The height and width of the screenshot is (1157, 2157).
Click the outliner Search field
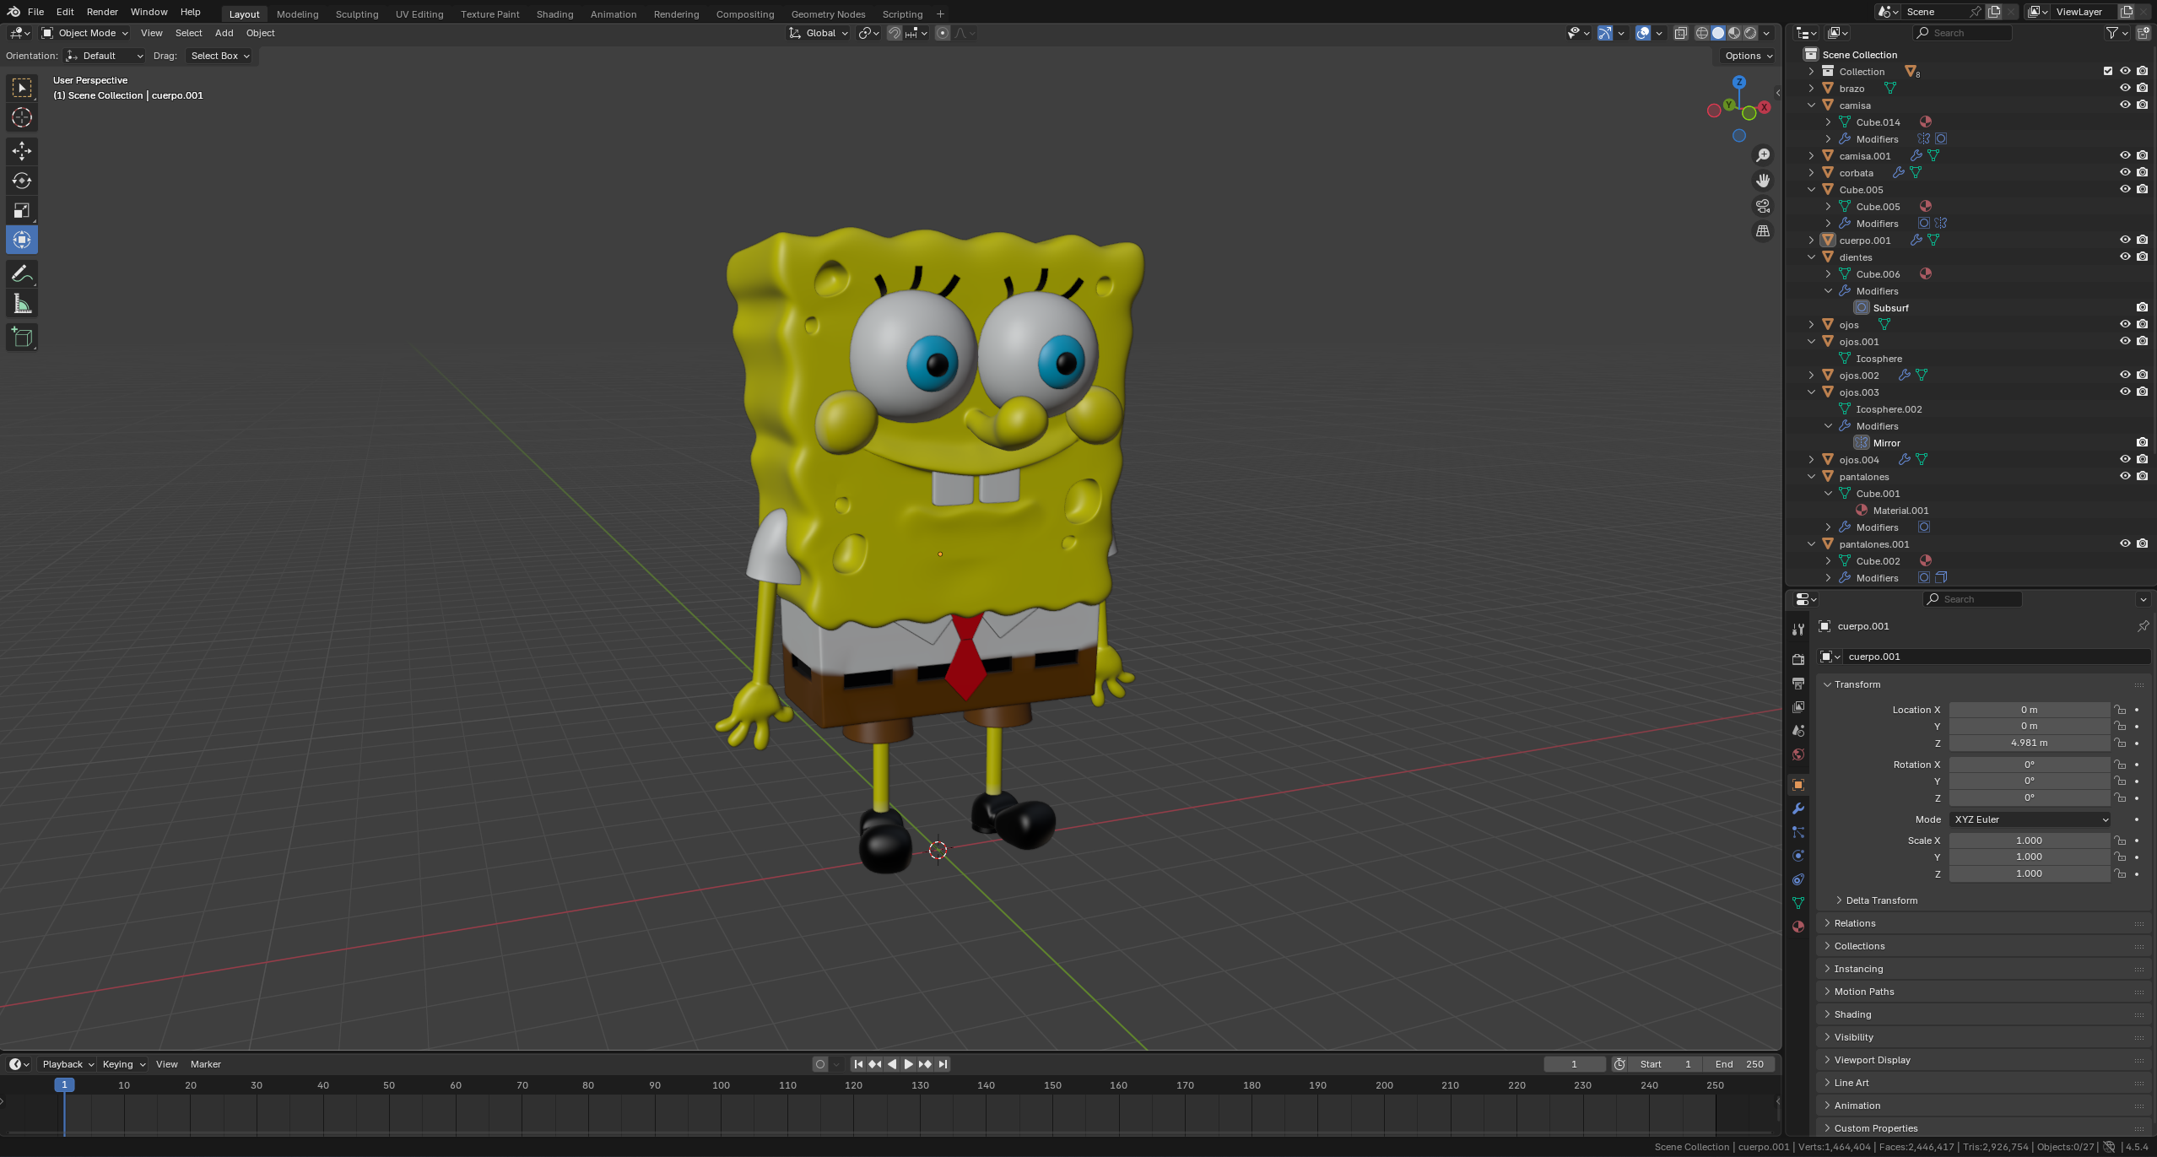click(x=1962, y=33)
